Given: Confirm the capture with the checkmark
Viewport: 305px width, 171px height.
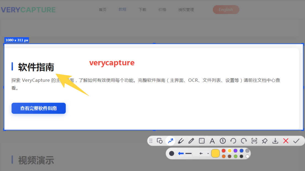Looking at the screenshot, I should point(296,141).
